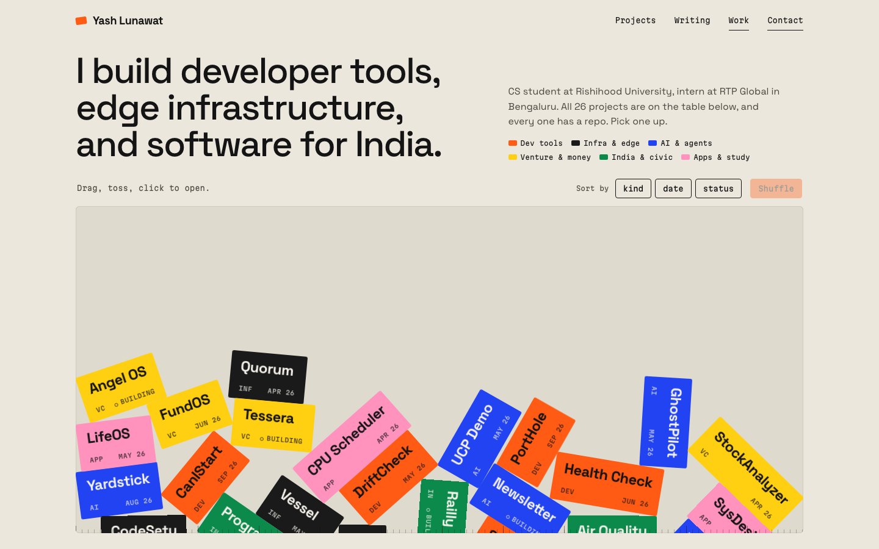Open the GhostPilot project card
This screenshot has height=549, width=879.
(x=666, y=422)
